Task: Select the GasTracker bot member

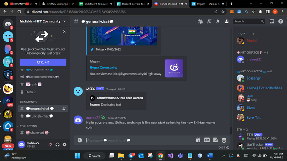Action: pos(260,146)
